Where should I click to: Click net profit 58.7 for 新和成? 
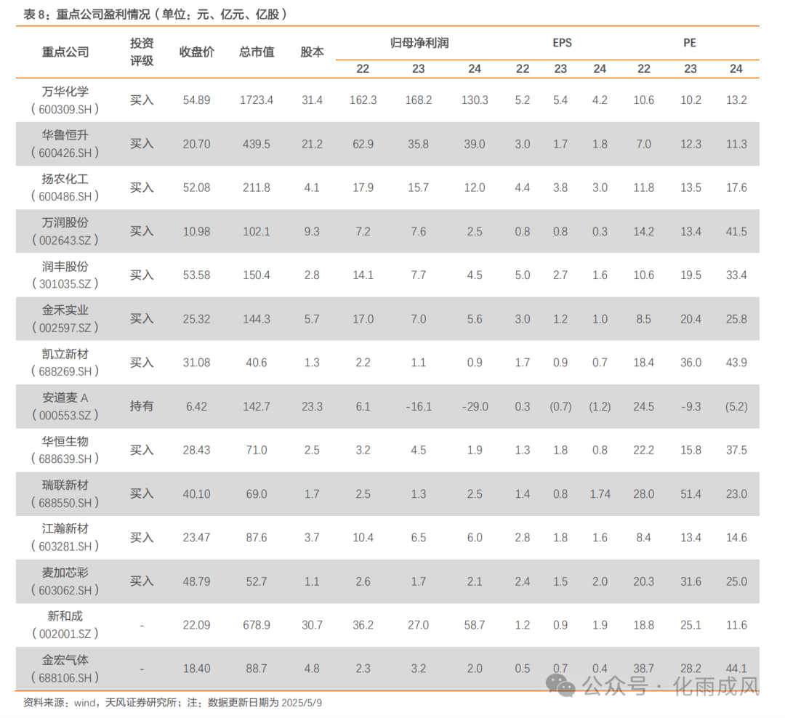[475, 625]
